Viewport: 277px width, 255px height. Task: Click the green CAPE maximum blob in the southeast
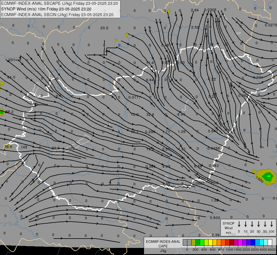click(268, 176)
